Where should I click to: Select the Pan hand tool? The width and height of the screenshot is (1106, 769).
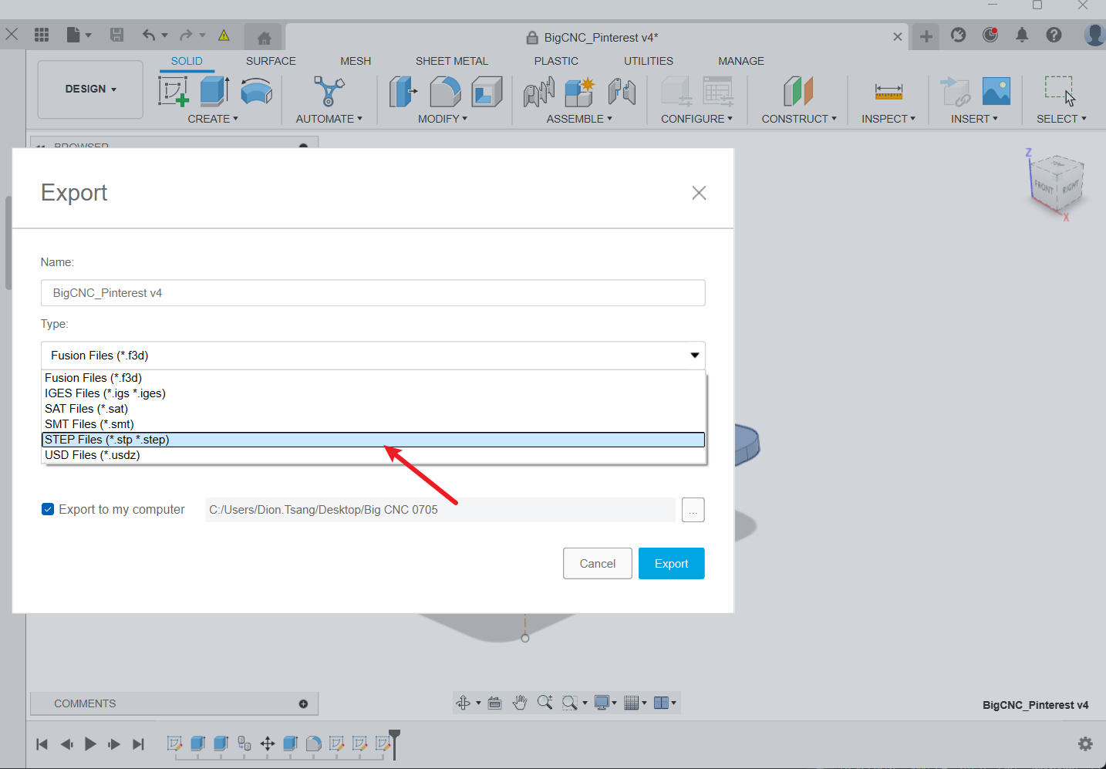520,703
